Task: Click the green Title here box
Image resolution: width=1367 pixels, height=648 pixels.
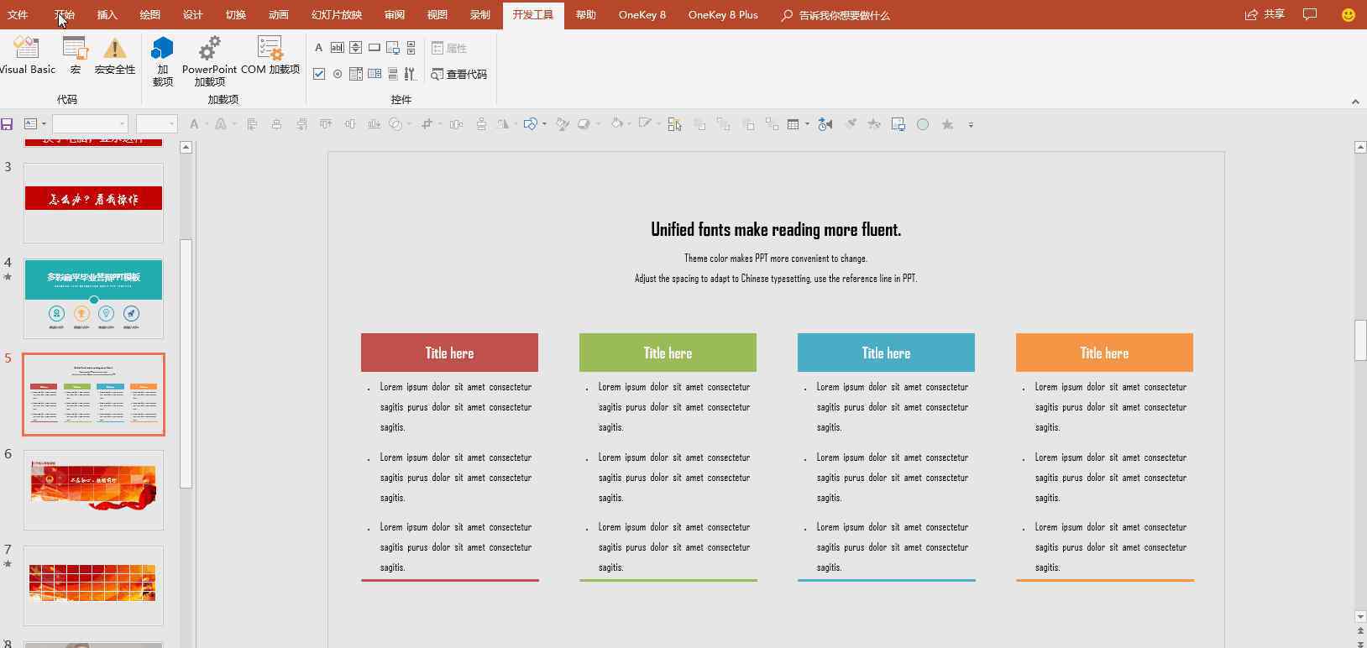Action: click(668, 353)
